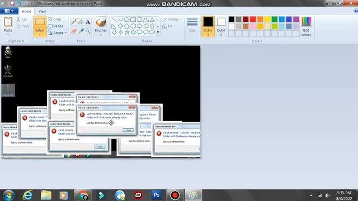Image resolution: width=358 pixels, height=201 pixels.
Task: Select the Text tool
Action: click(88, 22)
